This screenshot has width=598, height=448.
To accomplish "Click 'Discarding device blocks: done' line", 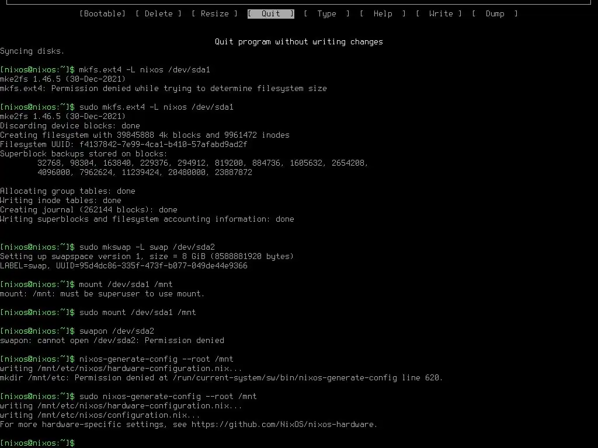I will pos(70,126).
